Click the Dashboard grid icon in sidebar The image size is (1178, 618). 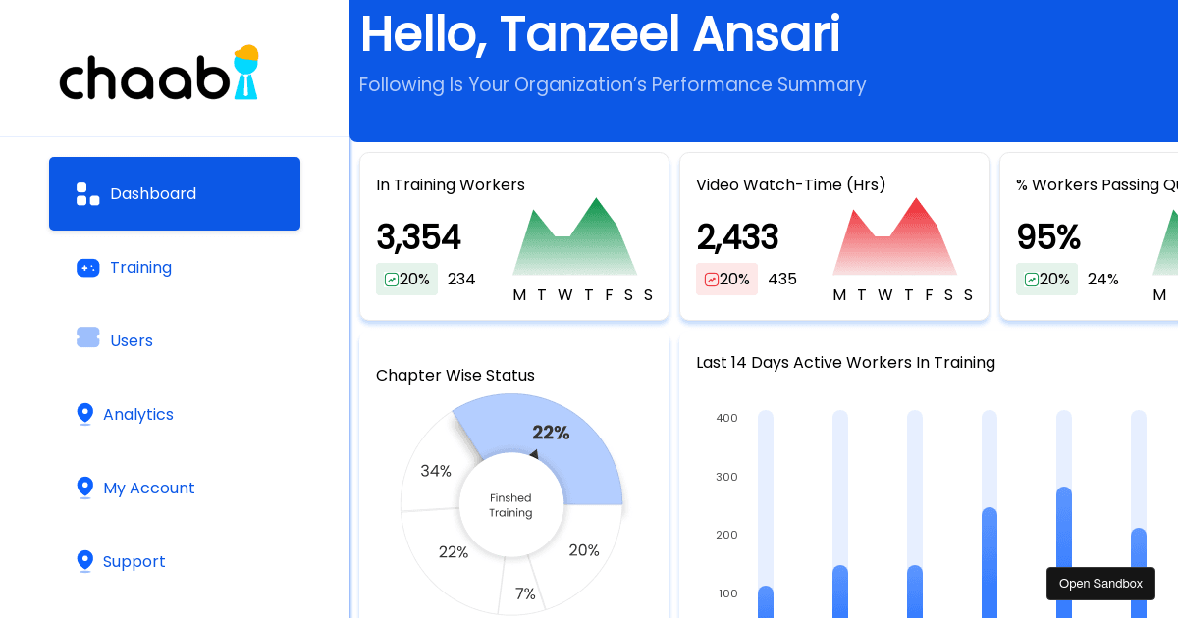tap(88, 194)
